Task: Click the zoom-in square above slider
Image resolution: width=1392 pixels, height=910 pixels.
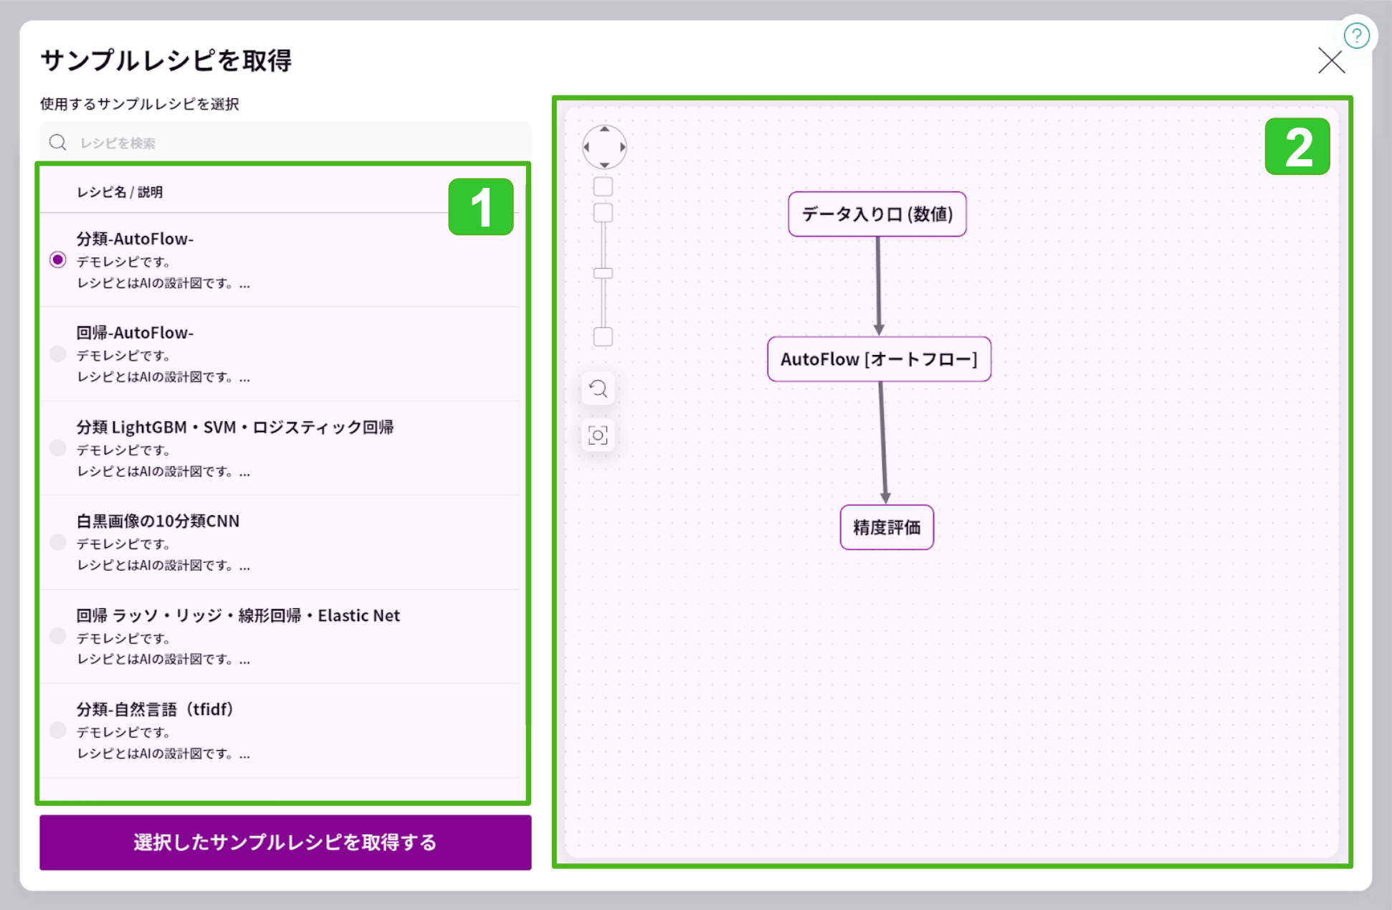Action: pos(604,186)
